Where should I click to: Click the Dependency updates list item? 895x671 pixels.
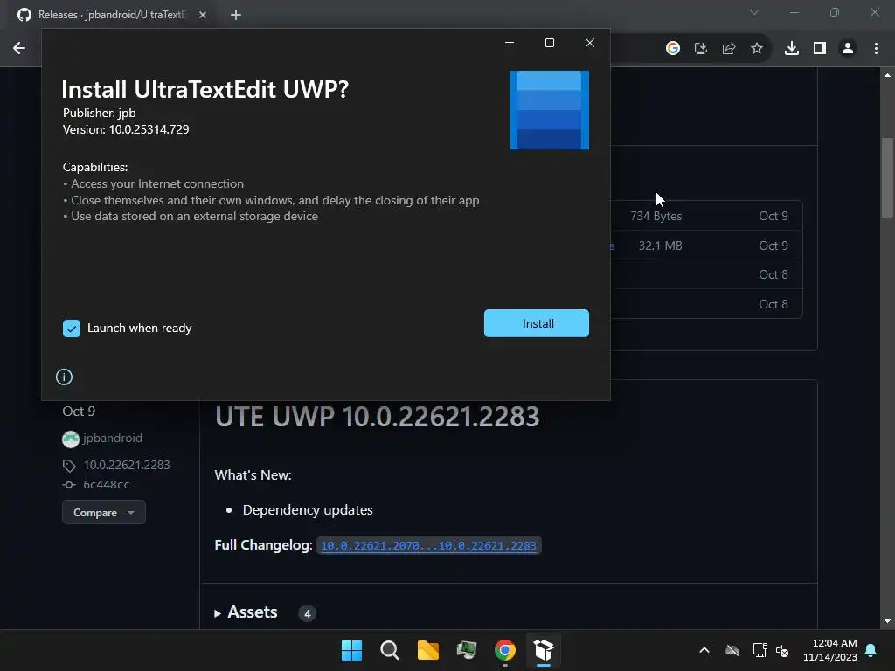pos(308,510)
